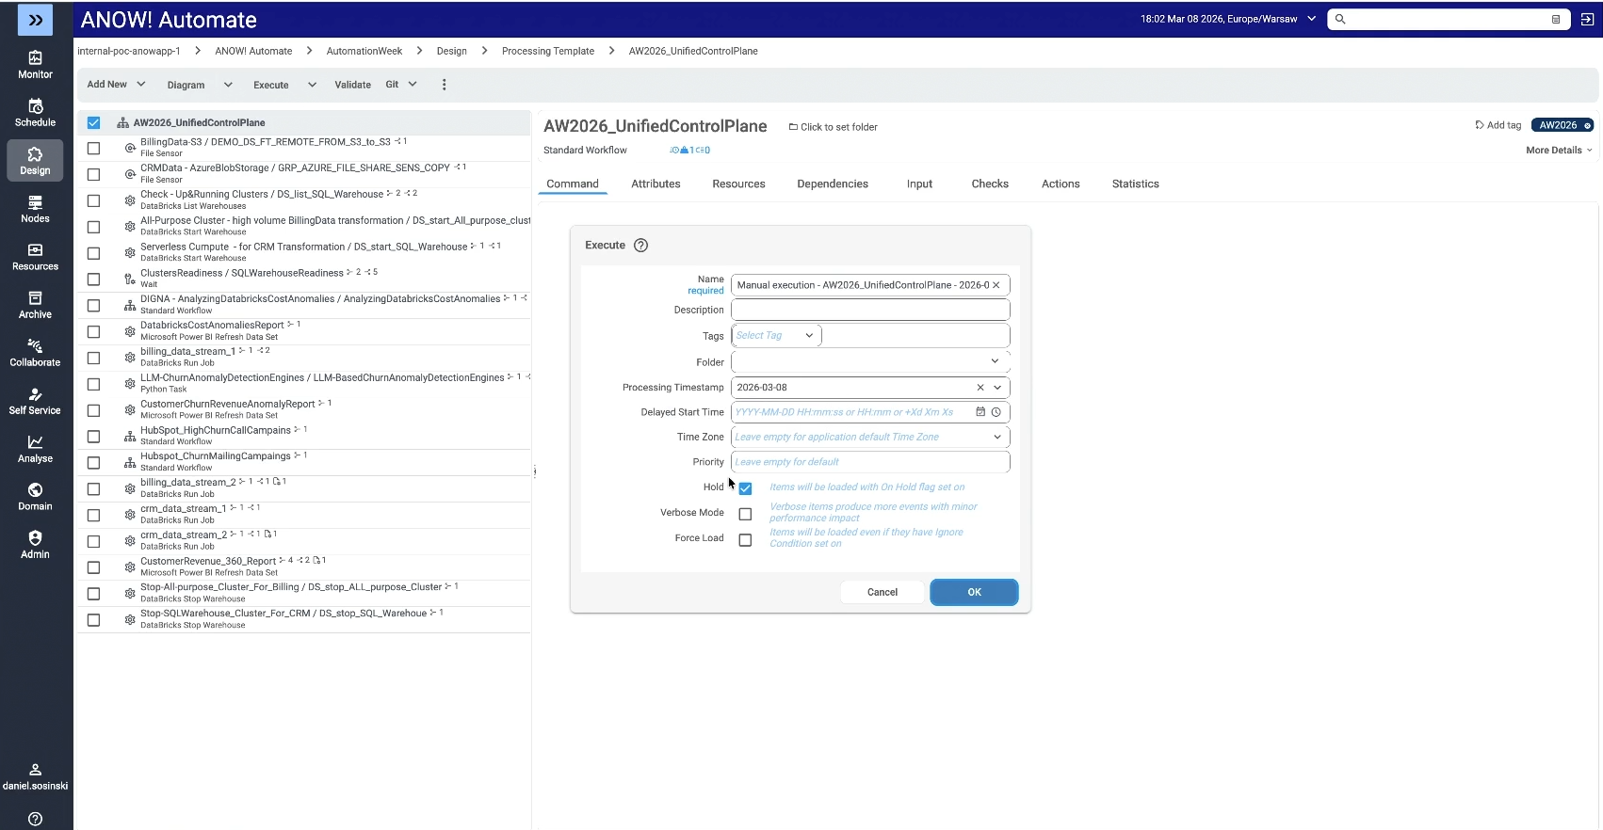This screenshot has height=830, width=1603.
Task: Open the Archive sidebar section
Action: coord(35,304)
